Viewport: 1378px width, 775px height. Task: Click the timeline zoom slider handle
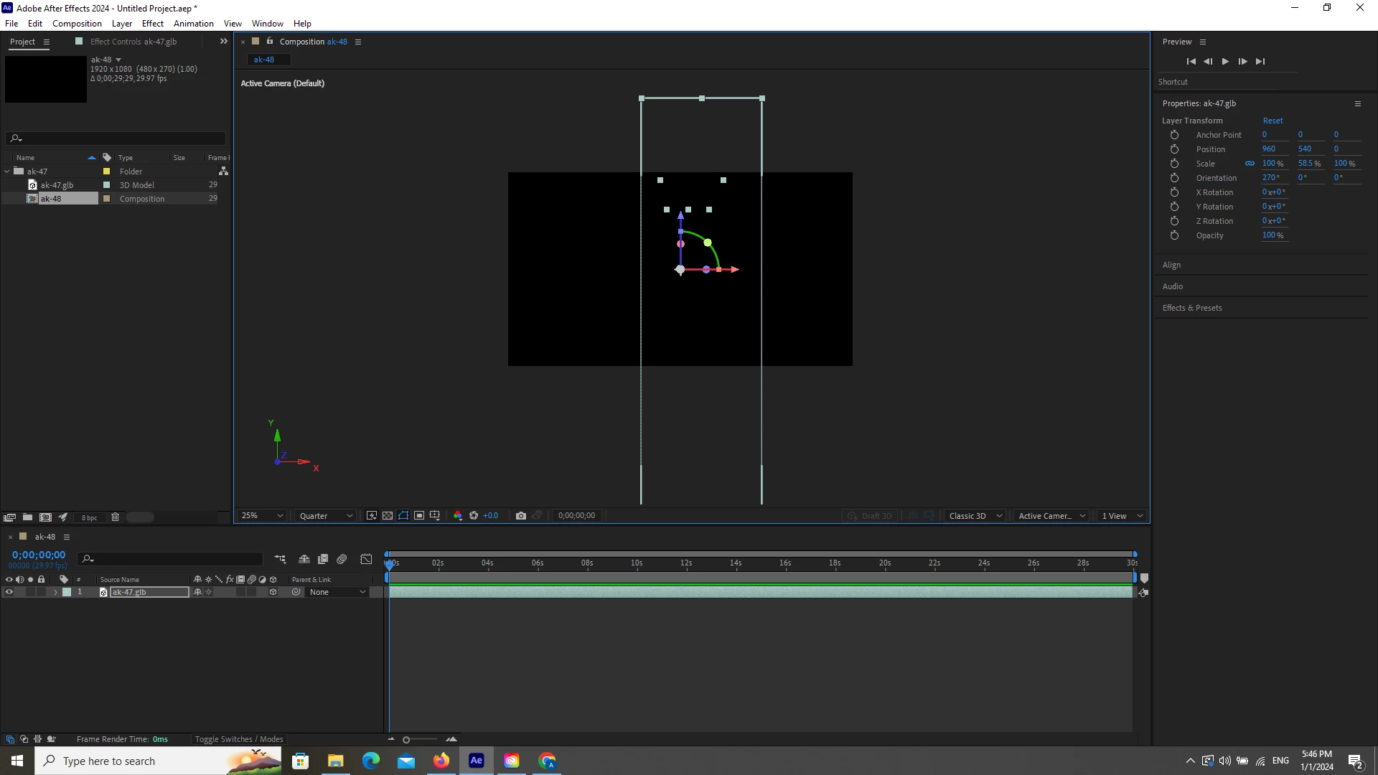click(406, 740)
